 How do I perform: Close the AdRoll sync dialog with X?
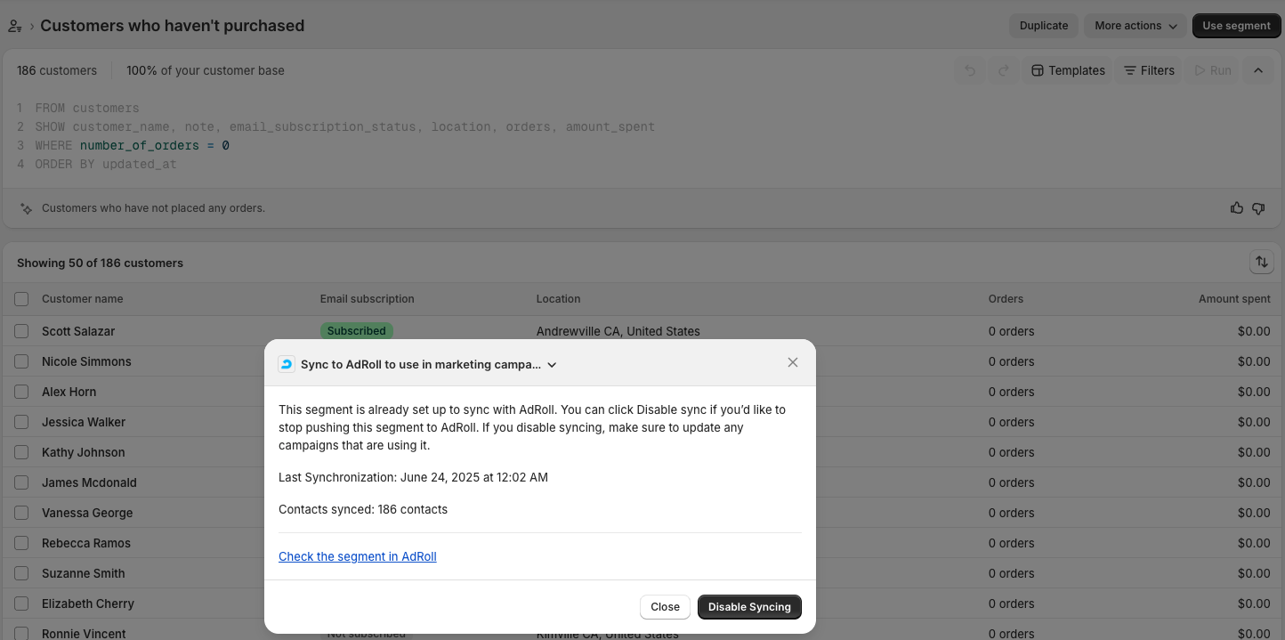(792, 362)
